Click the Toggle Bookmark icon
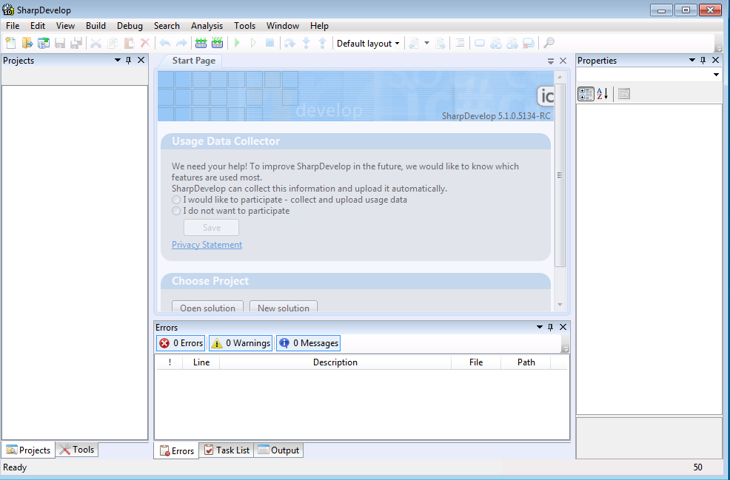730x480 pixels. click(480, 43)
